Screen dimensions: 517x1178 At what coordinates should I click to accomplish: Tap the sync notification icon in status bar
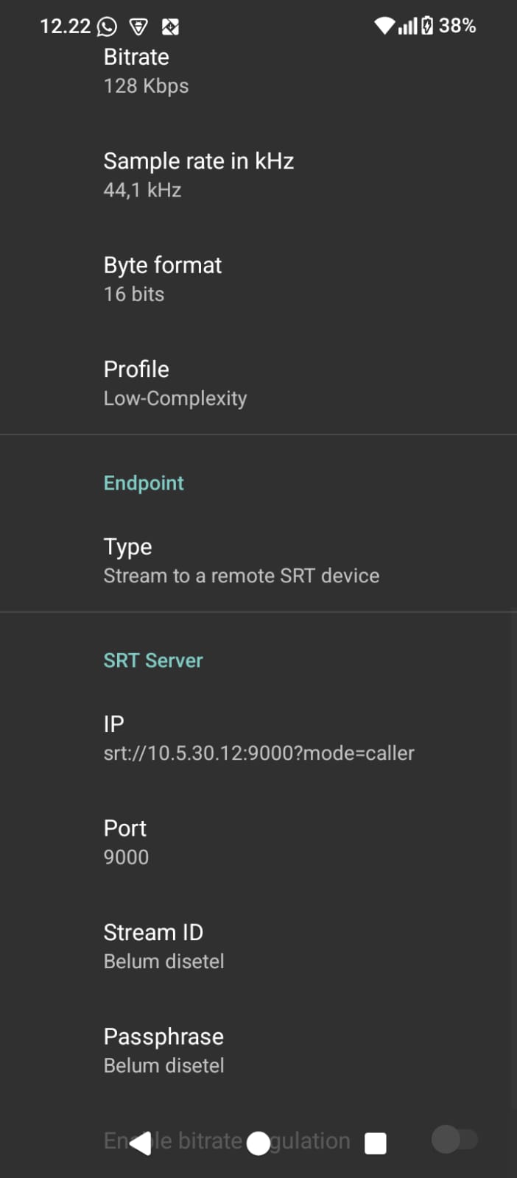(171, 26)
